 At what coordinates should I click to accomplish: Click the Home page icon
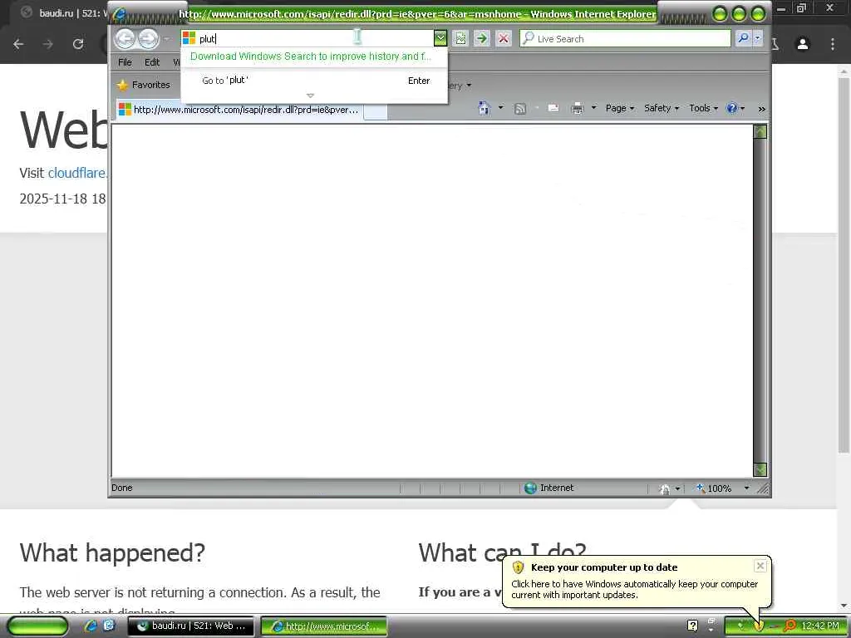click(485, 108)
